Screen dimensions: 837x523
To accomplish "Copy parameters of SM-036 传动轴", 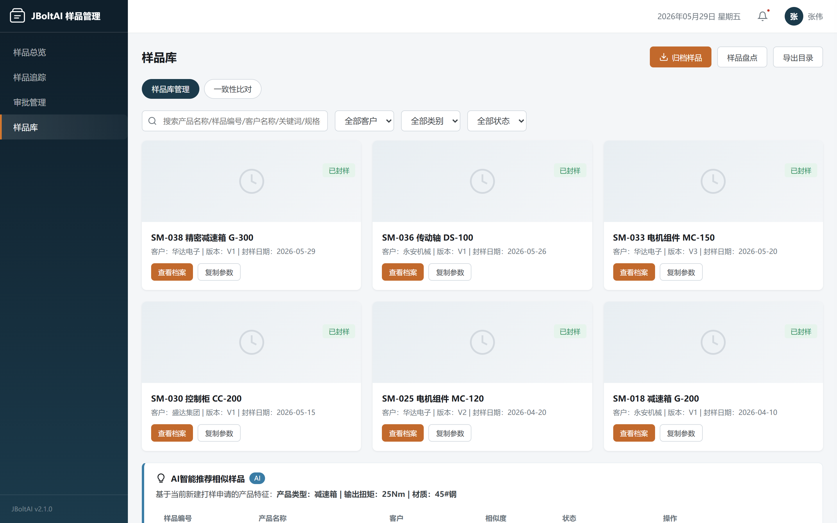I will point(450,272).
